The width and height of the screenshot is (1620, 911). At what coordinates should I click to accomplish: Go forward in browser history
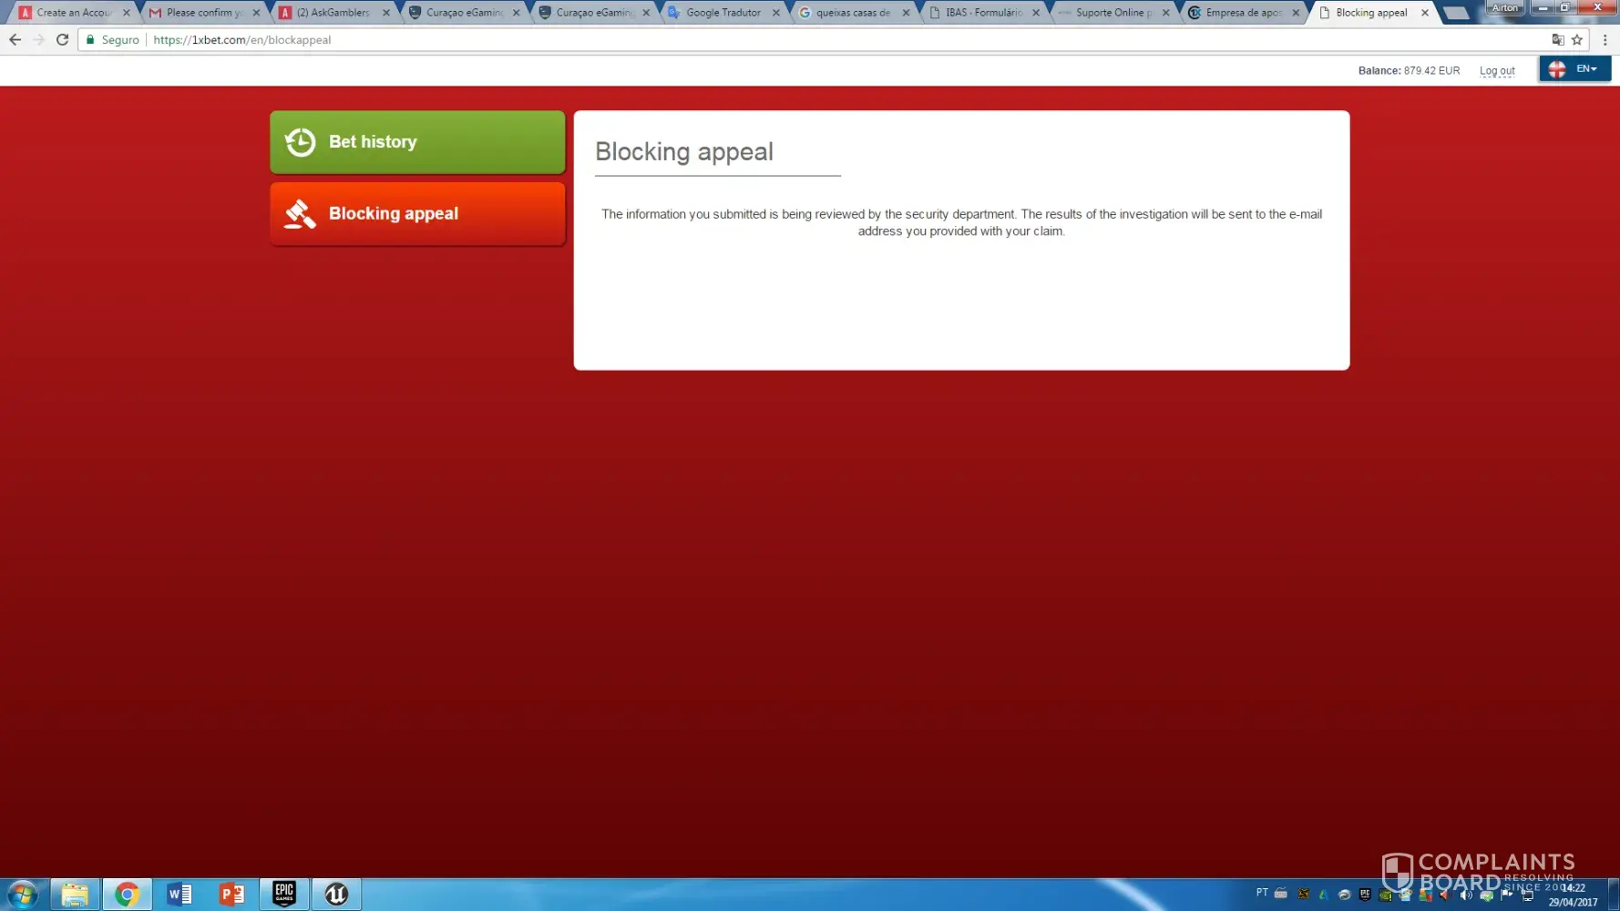(x=38, y=40)
